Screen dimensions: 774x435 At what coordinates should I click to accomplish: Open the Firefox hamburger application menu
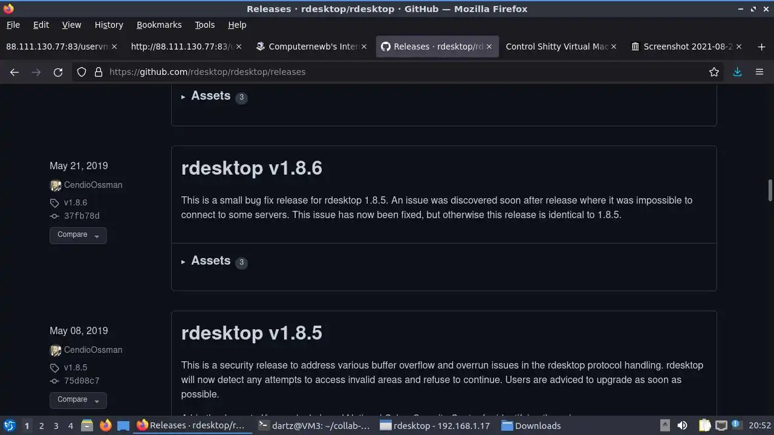759,72
